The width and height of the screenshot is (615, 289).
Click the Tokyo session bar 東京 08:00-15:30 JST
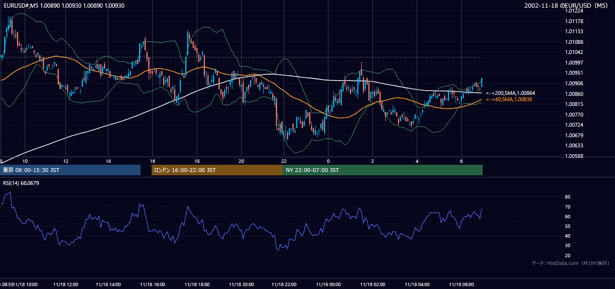click(x=70, y=170)
